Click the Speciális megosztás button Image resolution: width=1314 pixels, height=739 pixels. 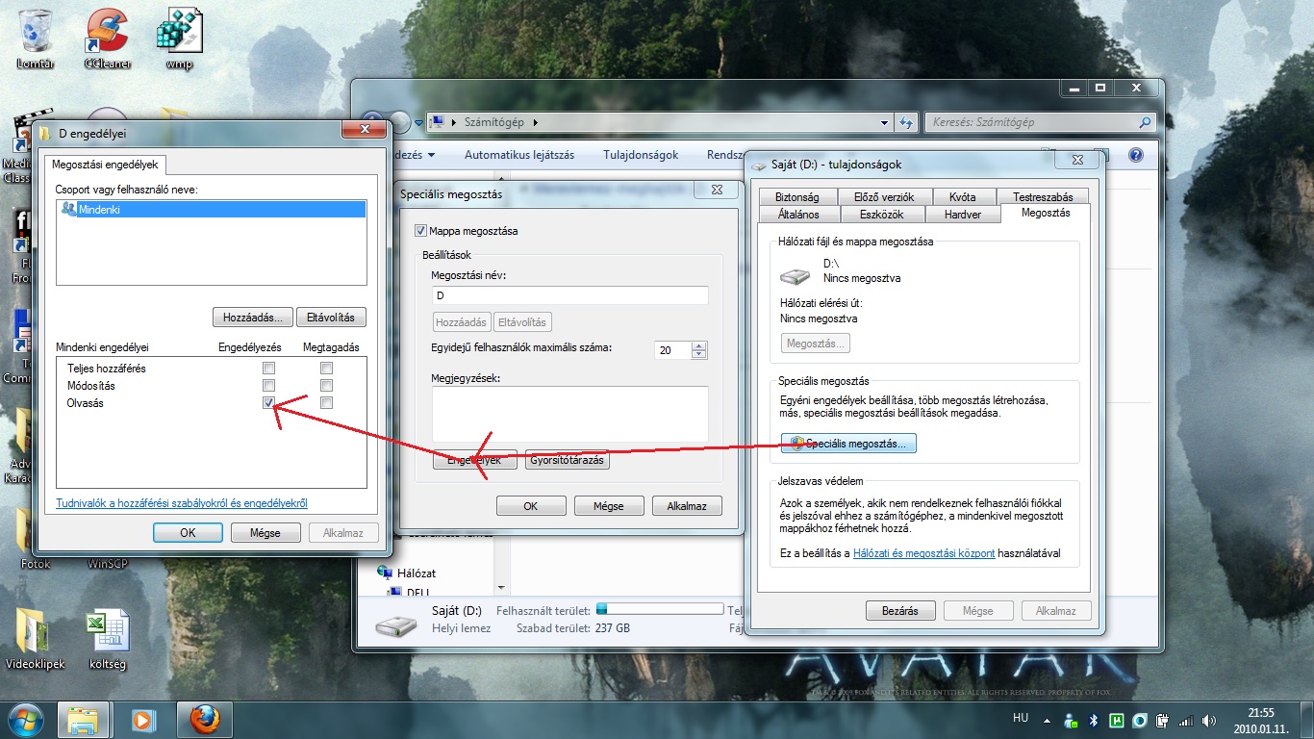click(848, 444)
